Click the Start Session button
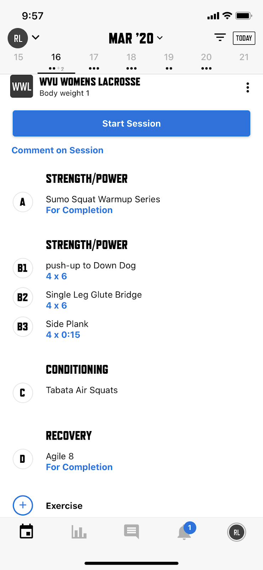 click(131, 123)
